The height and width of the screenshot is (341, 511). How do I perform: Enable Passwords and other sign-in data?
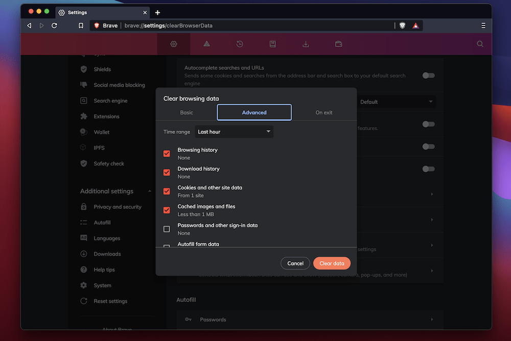pyautogui.click(x=166, y=229)
